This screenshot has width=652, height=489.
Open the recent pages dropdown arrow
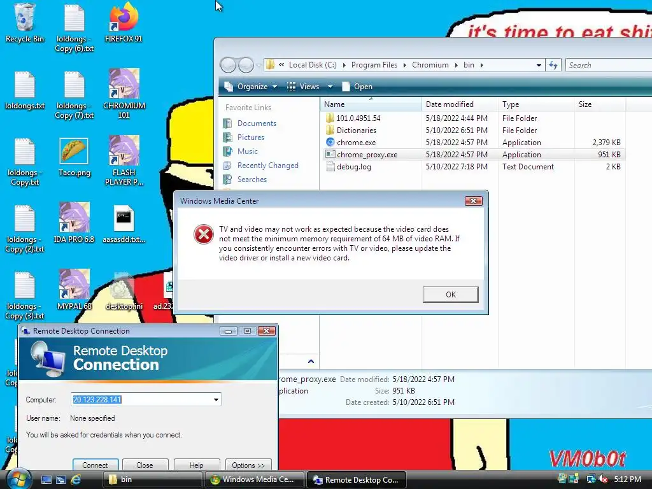[259, 66]
